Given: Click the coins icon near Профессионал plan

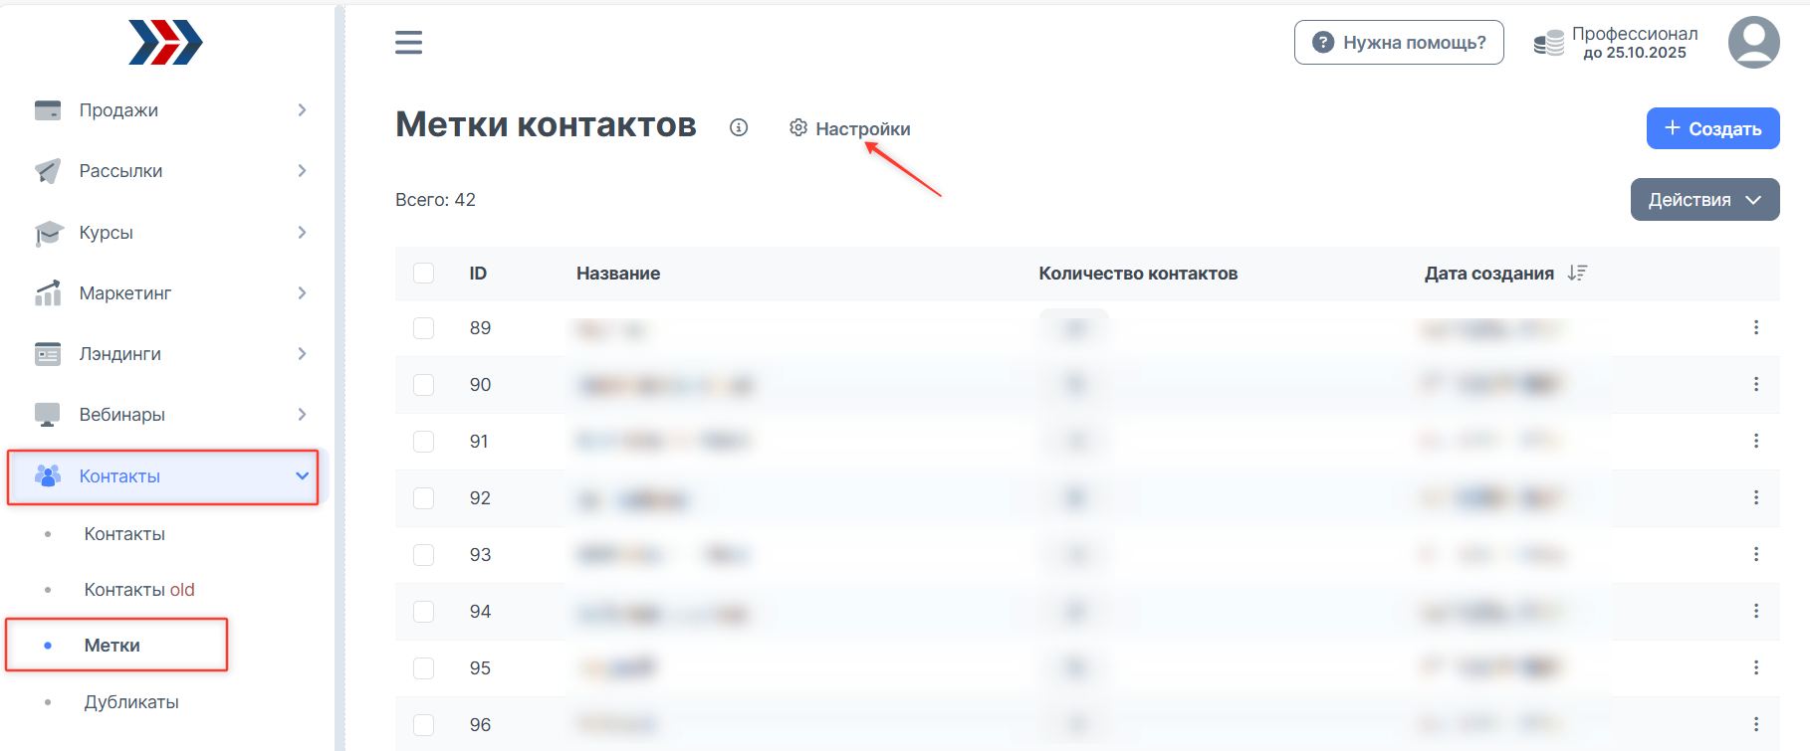Looking at the screenshot, I should pyautogui.click(x=1548, y=43).
